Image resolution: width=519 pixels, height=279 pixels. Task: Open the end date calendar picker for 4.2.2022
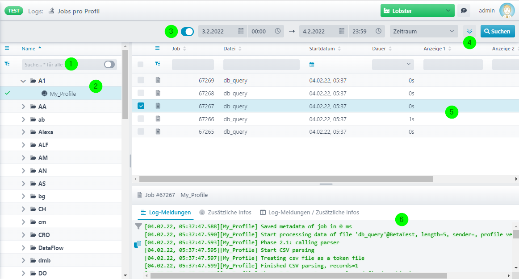point(342,31)
